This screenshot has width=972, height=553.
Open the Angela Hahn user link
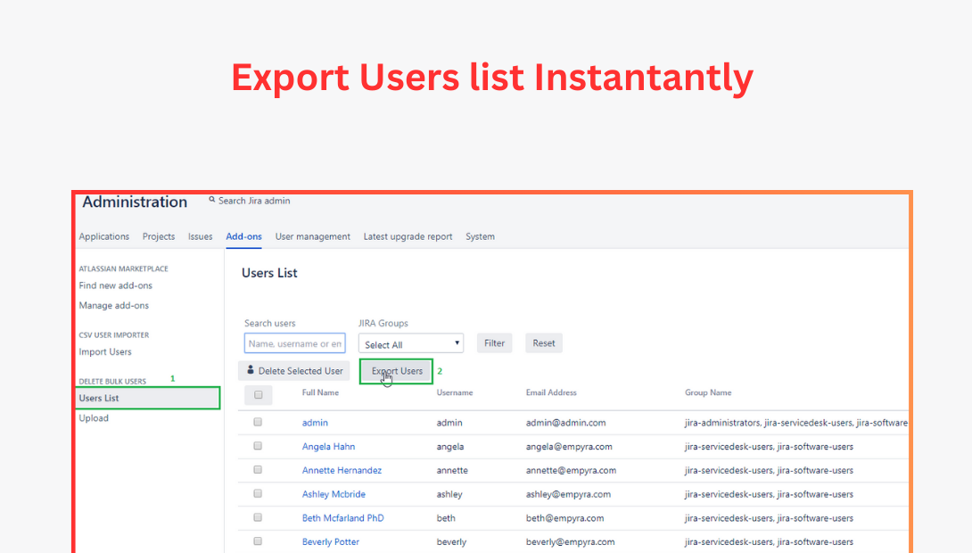coord(328,446)
